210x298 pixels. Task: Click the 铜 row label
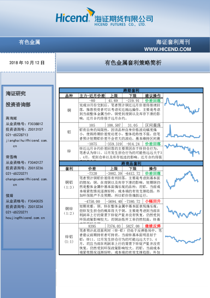pos(69,110)
